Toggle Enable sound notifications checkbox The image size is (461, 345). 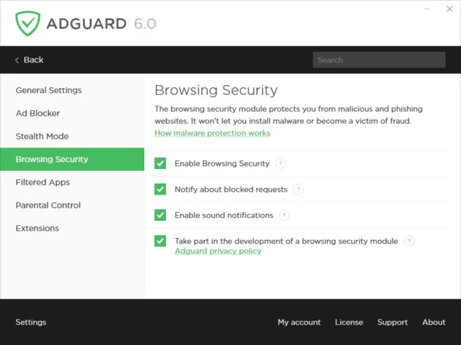[x=160, y=215]
